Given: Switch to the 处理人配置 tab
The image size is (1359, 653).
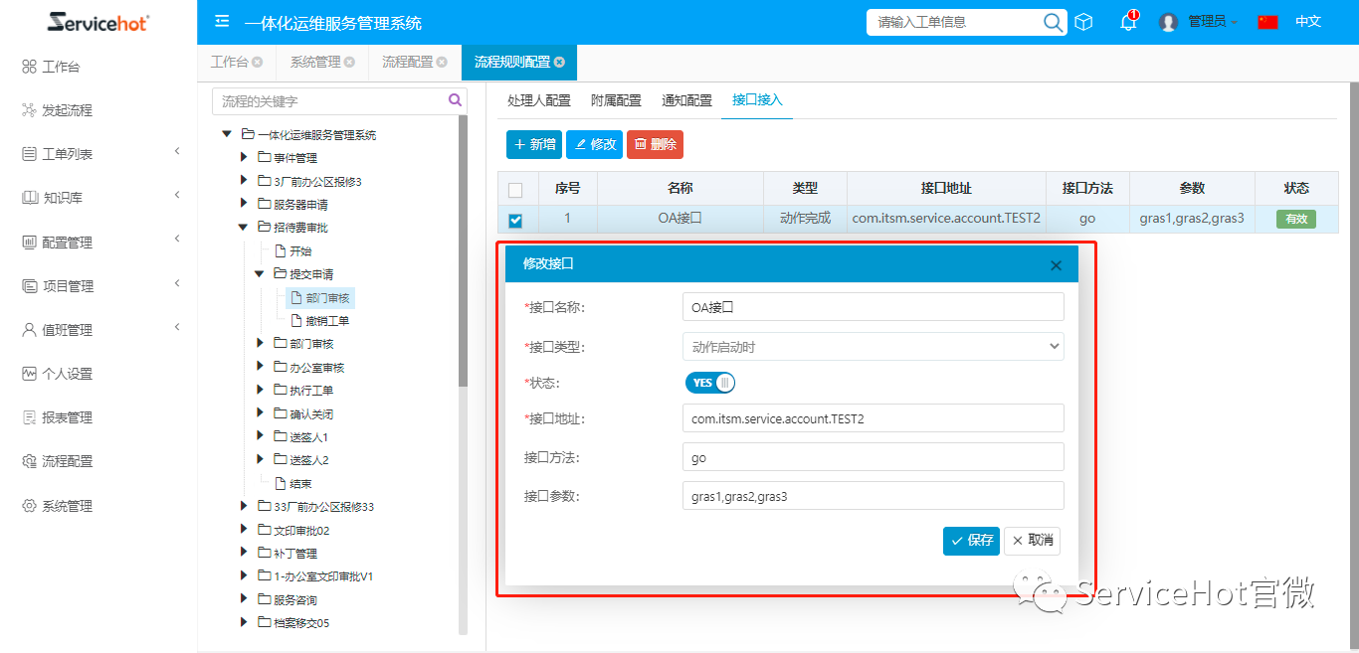Looking at the screenshot, I should [x=538, y=100].
